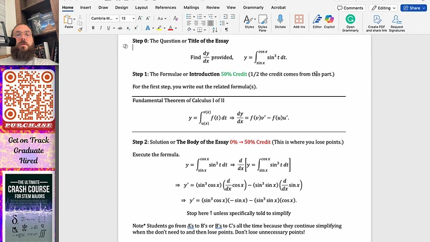Screen dimensions: 430x242
Task: Open the Design tab
Action: [121, 7]
